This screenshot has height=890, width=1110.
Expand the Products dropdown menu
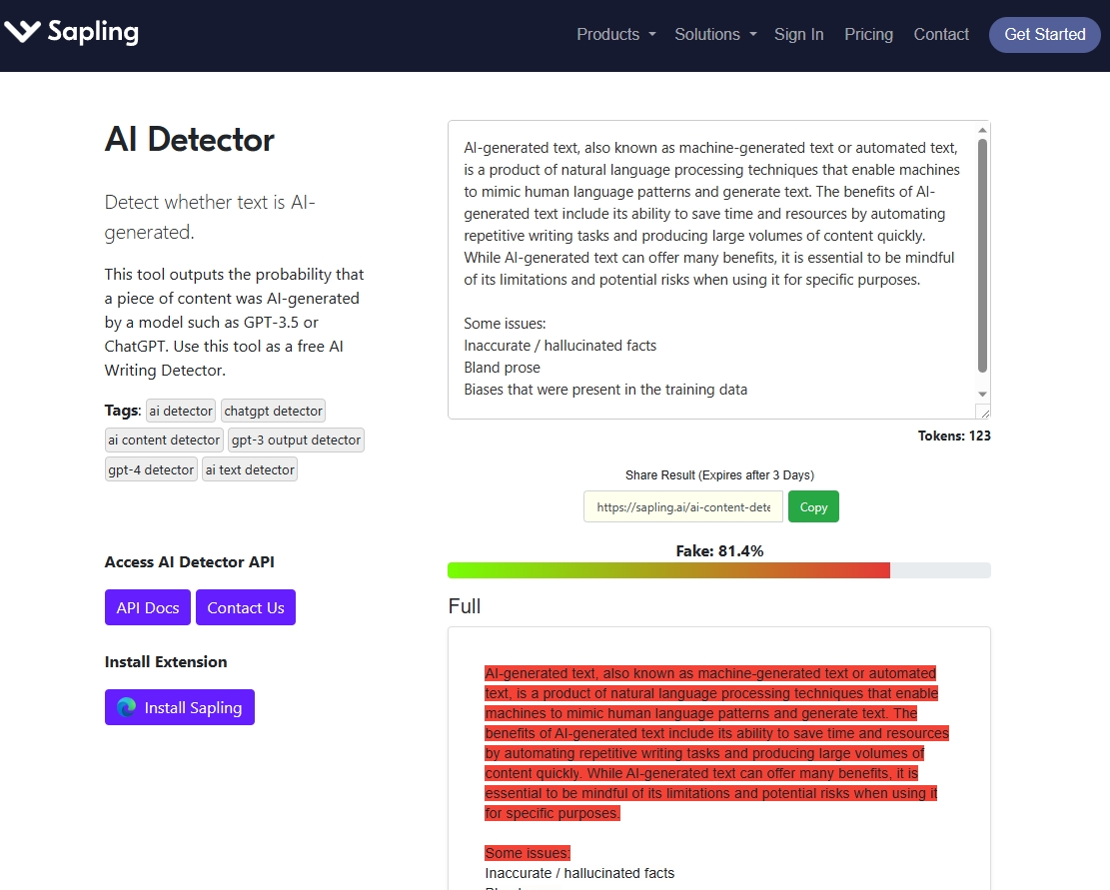[x=615, y=34]
